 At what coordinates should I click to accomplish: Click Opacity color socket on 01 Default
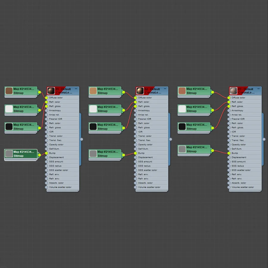click(46, 145)
